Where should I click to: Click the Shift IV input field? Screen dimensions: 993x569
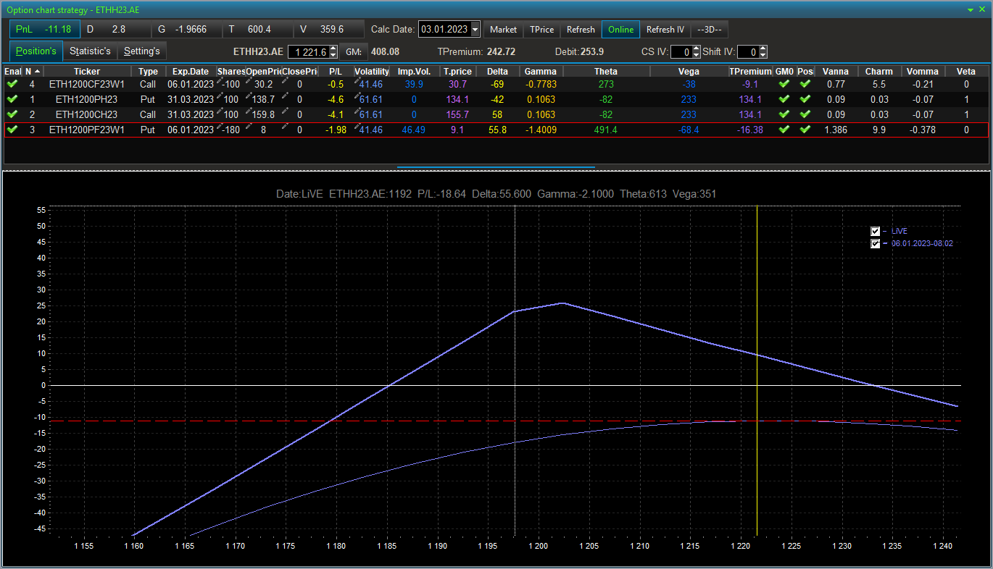tap(747, 52)
